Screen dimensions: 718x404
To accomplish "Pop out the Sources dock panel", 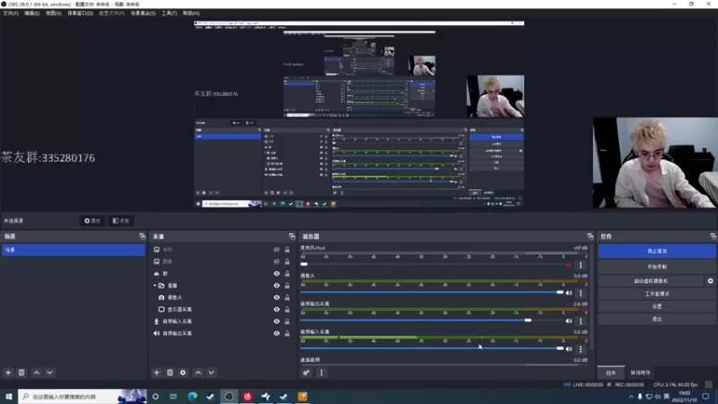I will (292, 236).
